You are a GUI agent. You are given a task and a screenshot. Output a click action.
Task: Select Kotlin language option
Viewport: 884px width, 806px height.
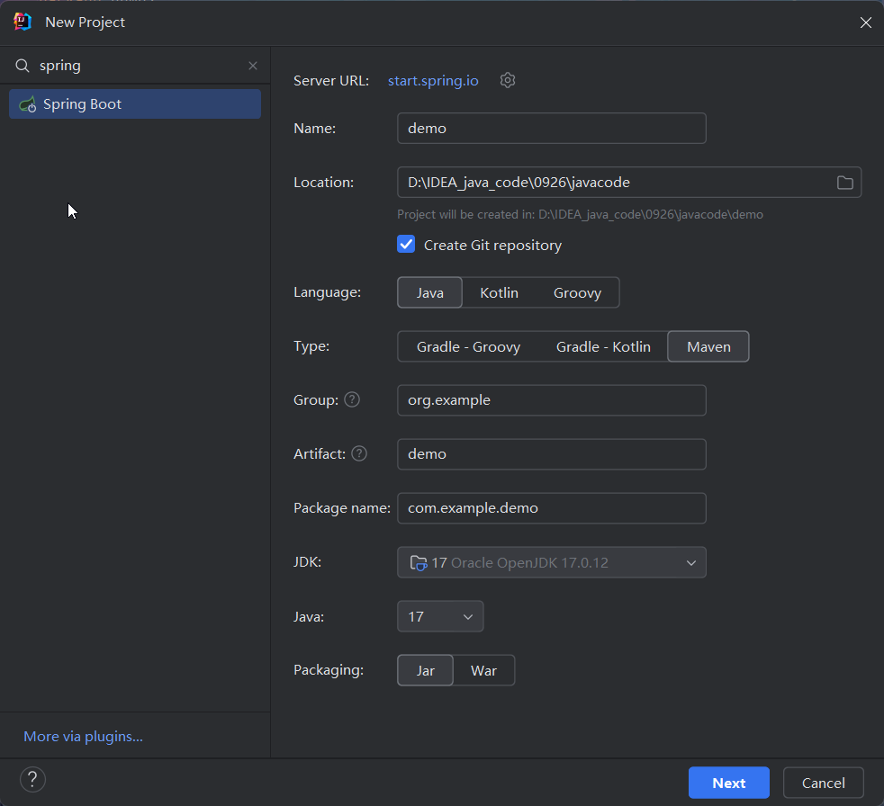(499, 293)
